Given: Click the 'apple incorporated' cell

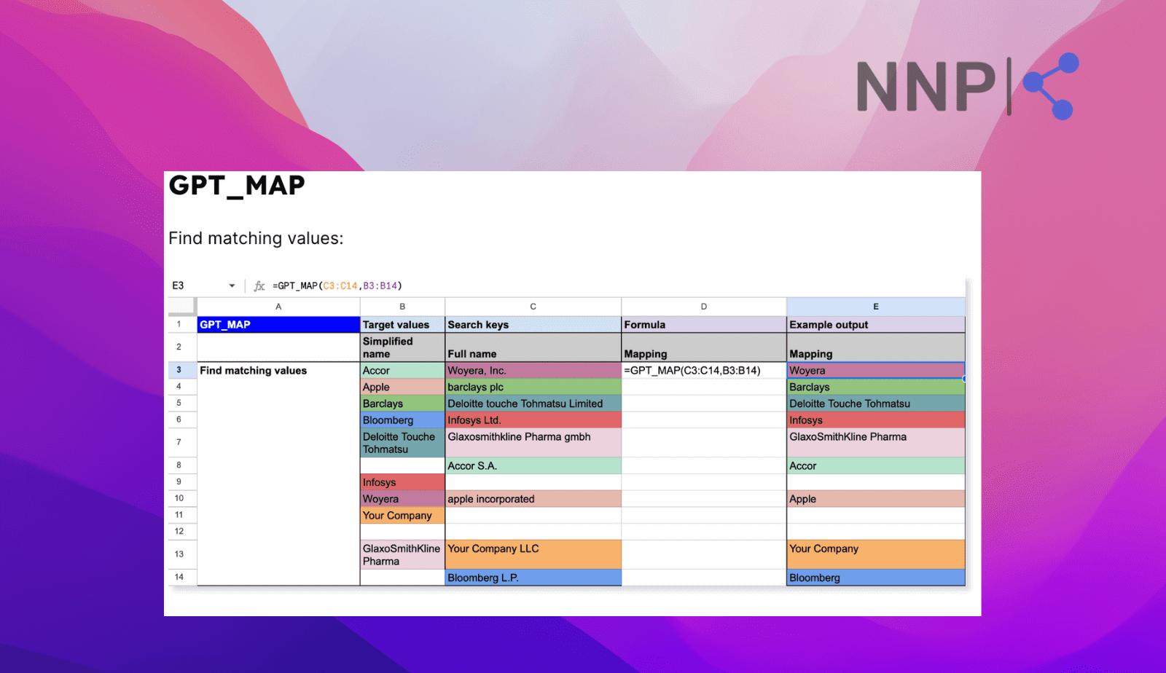Looking at the screenshot, I should pyautogui.click(x=533, y=499).
